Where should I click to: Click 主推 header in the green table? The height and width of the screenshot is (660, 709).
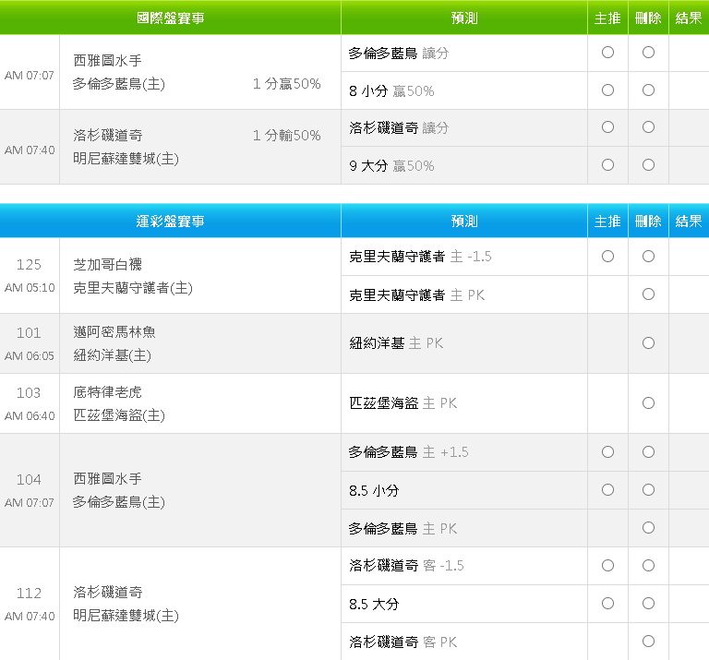pos(607,18)
